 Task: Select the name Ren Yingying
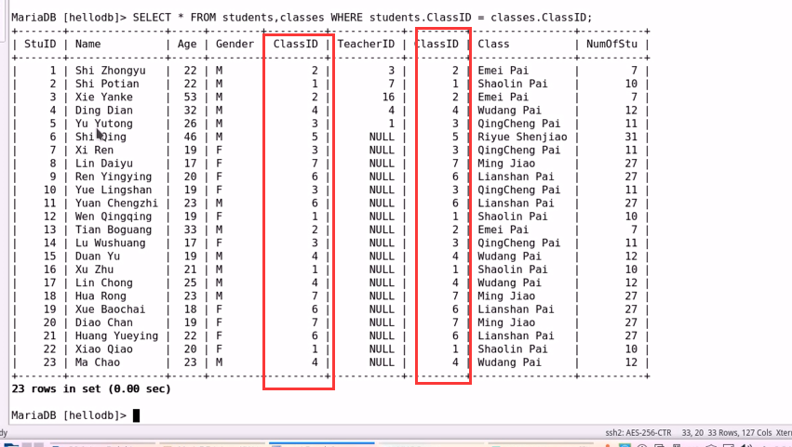(114, 177)
